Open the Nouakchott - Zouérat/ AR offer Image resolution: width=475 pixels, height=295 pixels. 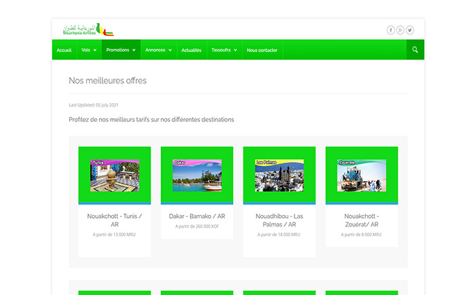point(362,220)
